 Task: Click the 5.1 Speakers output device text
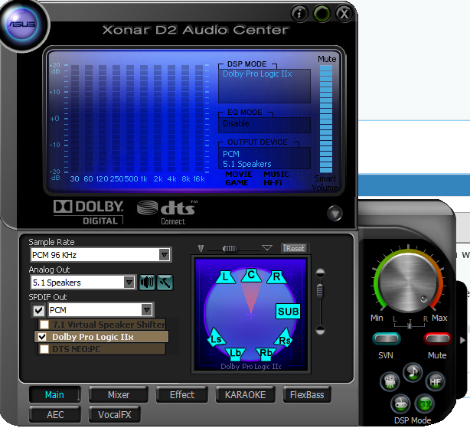coord(247,164)
